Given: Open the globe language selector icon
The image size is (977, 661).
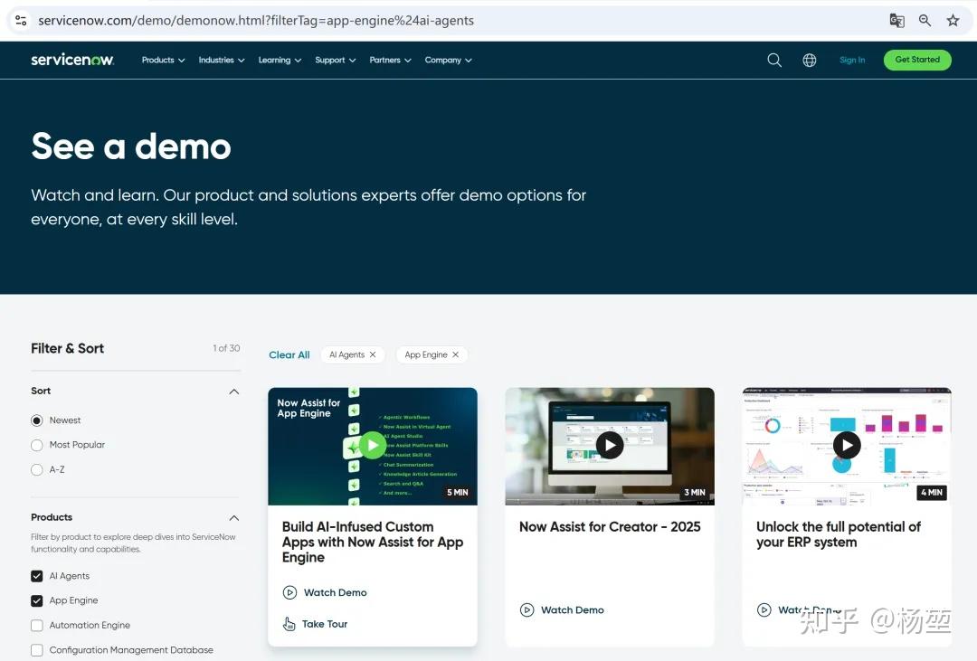Looking at the screenshot, I should coord(810,60).
